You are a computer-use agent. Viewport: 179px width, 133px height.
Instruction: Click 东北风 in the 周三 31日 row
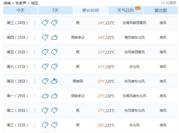pyautogui.click(x=134, y=125)
